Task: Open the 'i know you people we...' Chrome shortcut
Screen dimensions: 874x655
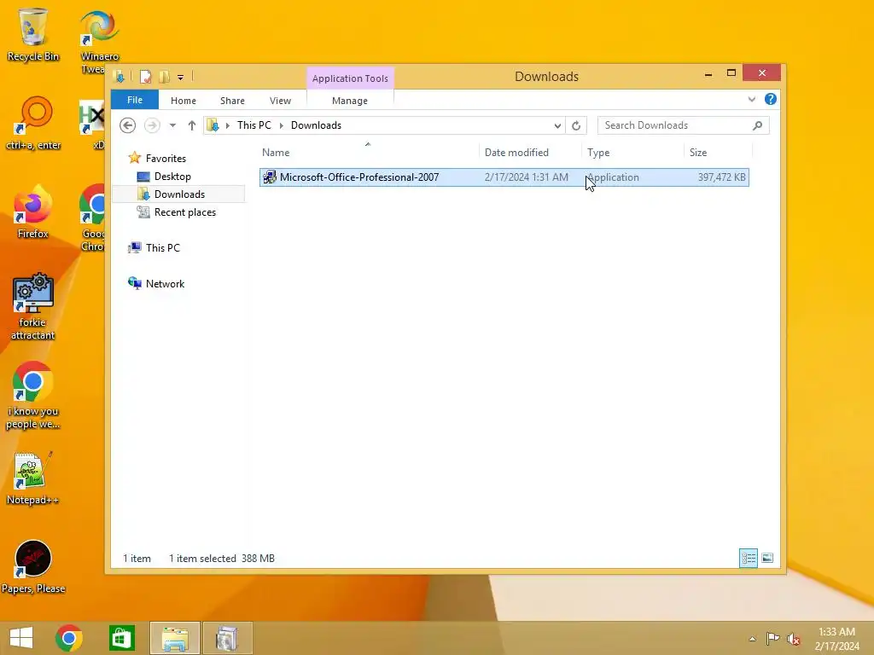Action: [x=33, y=396]
